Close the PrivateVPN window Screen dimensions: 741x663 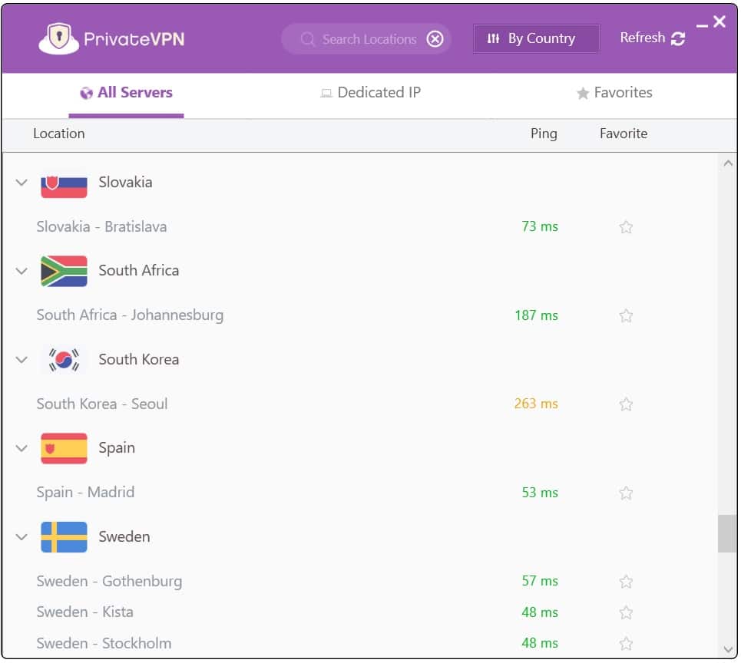[x=719, y=21]
